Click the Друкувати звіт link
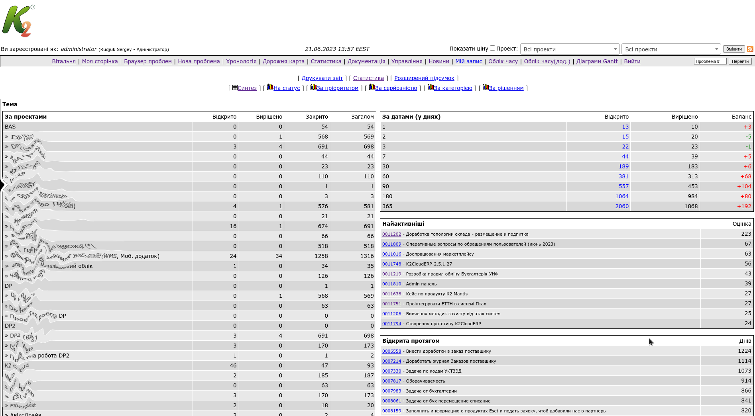755x416 pixels. point(322,78)
